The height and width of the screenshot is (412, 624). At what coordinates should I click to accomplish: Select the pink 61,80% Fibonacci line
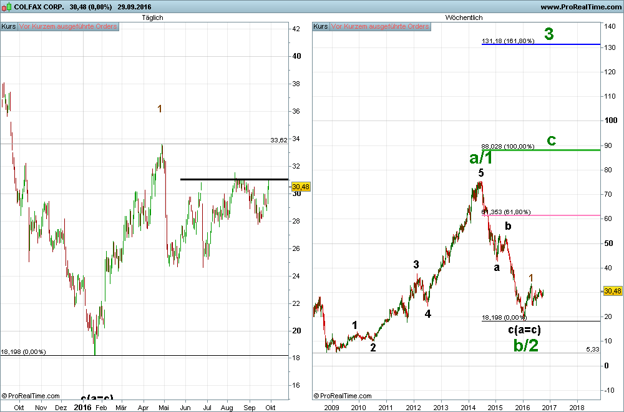562,215
